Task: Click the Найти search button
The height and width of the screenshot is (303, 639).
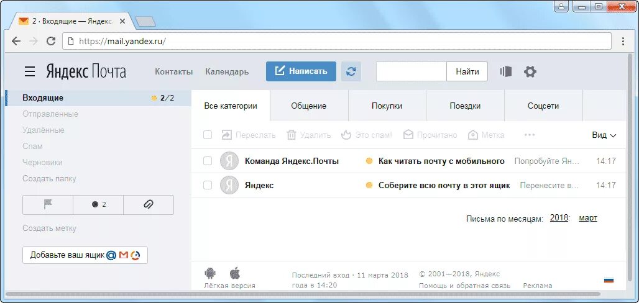Action: 467,71
